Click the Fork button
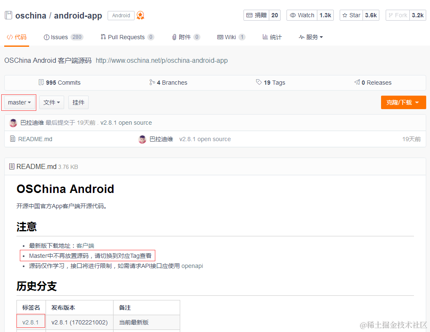The height and width of the screenshot is (332, 430). (398, 15)
